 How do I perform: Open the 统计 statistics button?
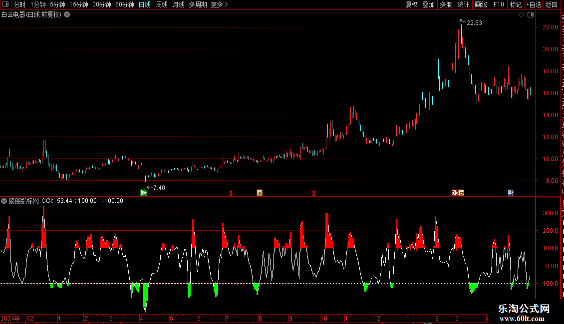[x=463, y=4]
